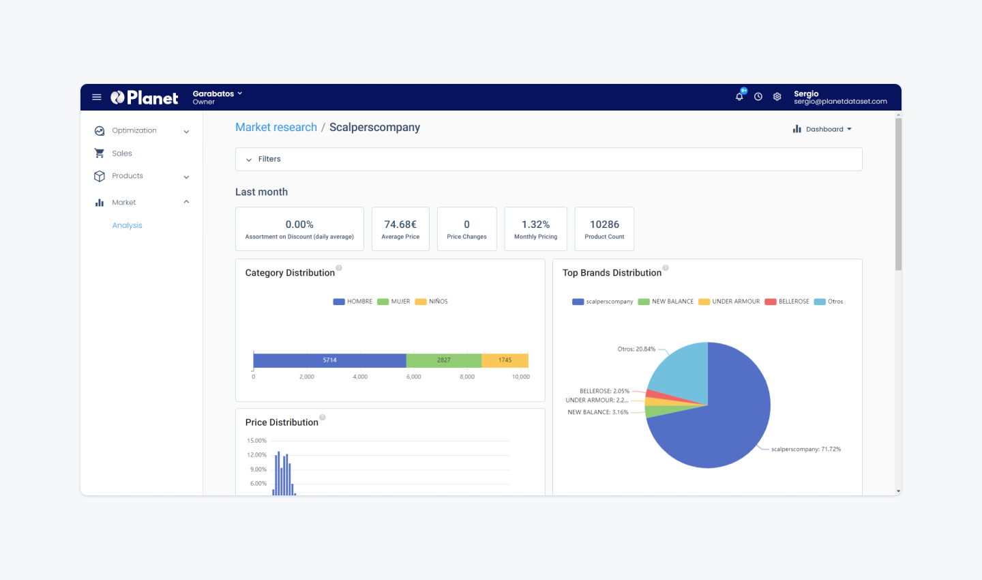
Task: Click the MUJER 2827 bar segment
Action: tap(444, 360)
